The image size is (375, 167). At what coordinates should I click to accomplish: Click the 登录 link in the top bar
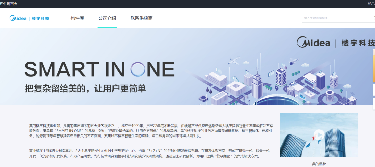(371, 4)
